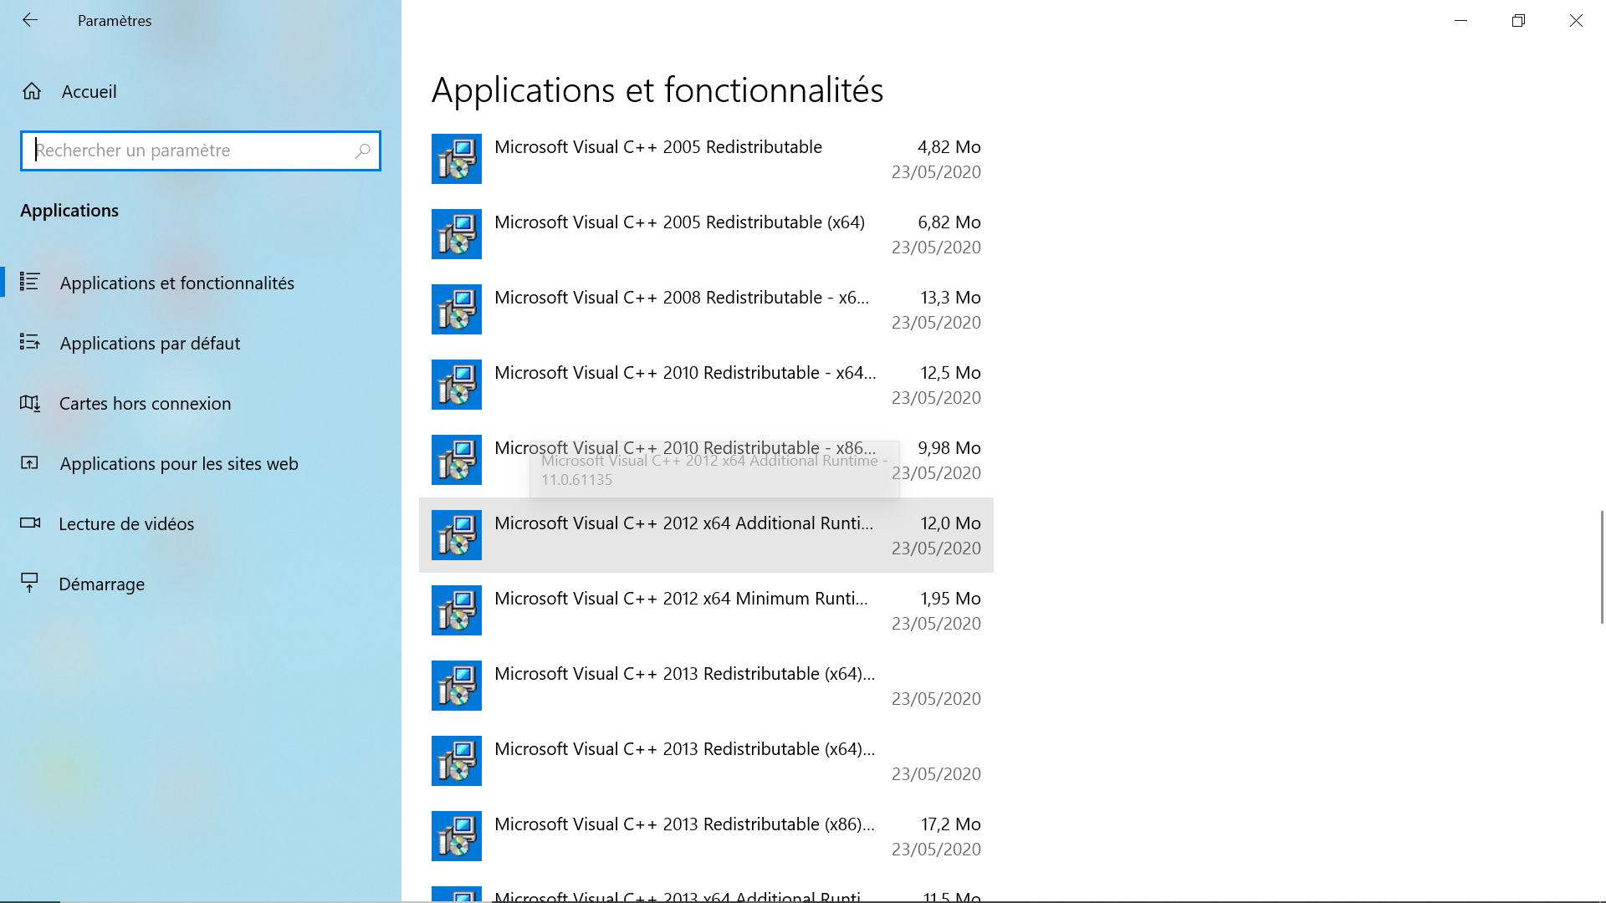Click Lecture de vidéos label

126,523
